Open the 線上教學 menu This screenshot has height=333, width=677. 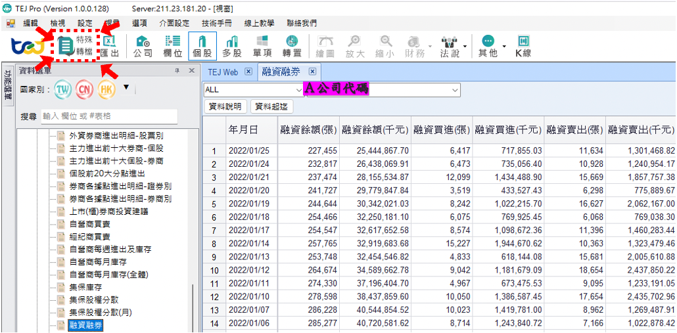point(258,23)
